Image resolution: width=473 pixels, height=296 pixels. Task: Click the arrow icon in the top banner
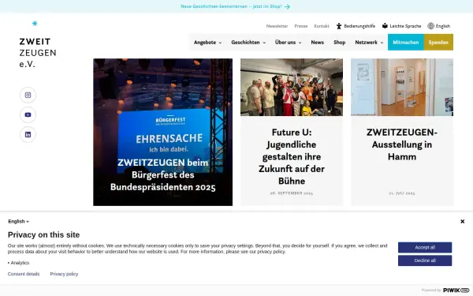coord(287,6)
